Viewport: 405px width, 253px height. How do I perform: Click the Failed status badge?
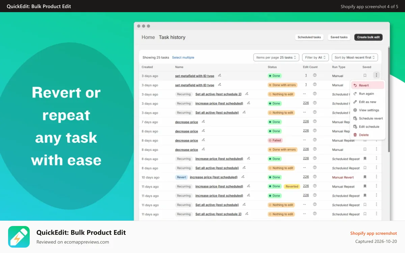275,140
